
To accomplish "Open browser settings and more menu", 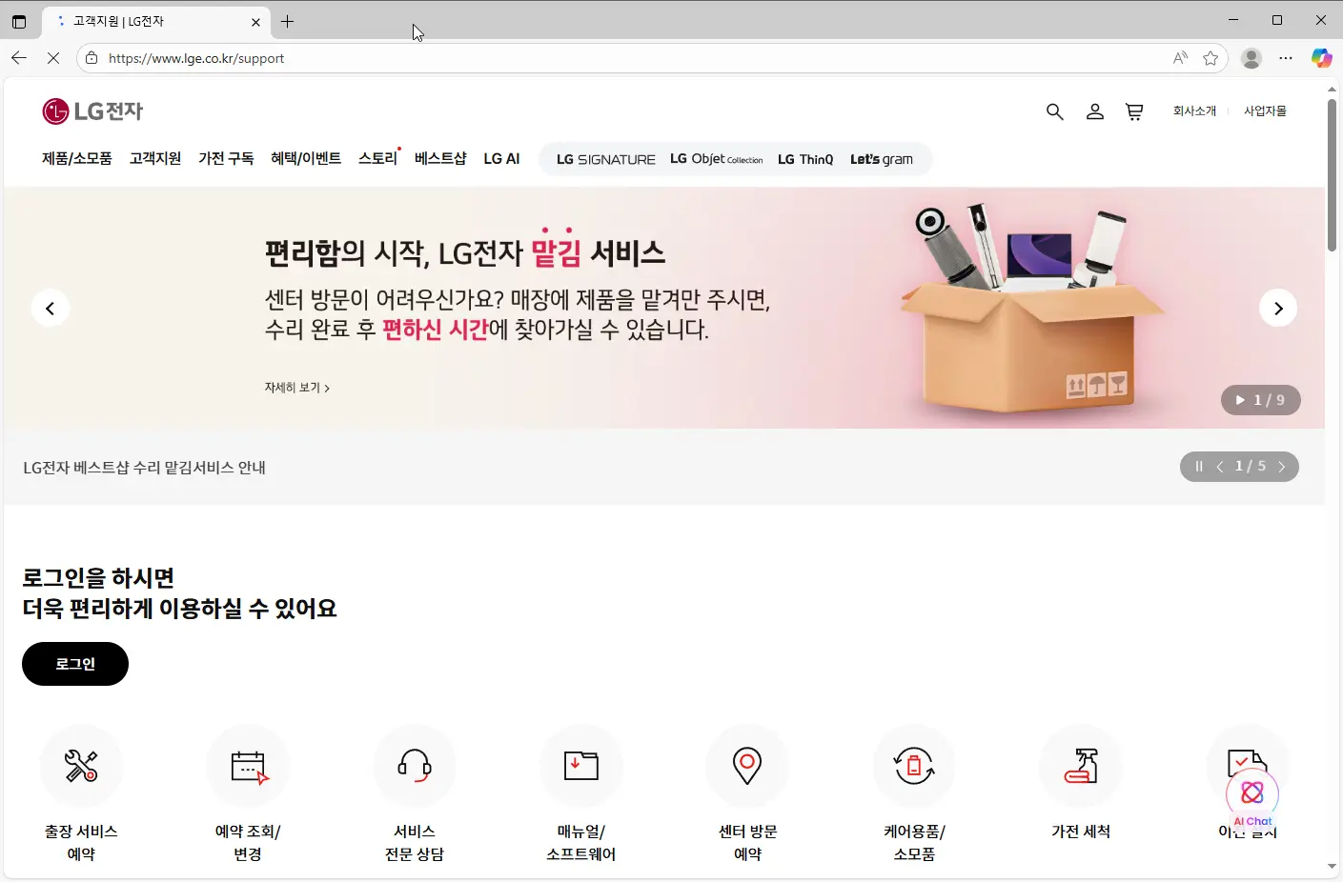I will point(1286,58).
